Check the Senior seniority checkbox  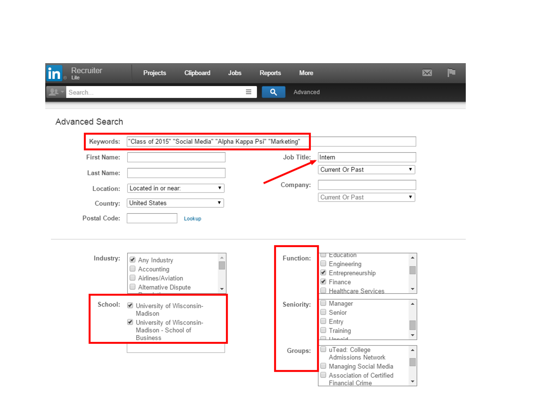(323, 312)
